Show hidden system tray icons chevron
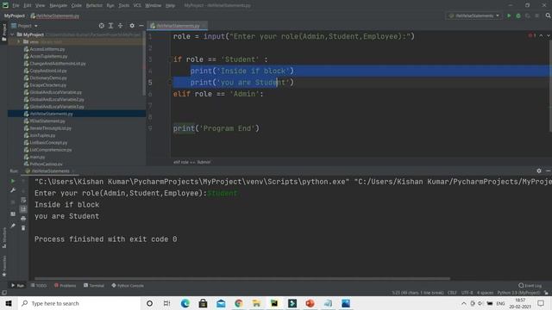The width and height of the screenshot is (552, 310). [464, 303]
